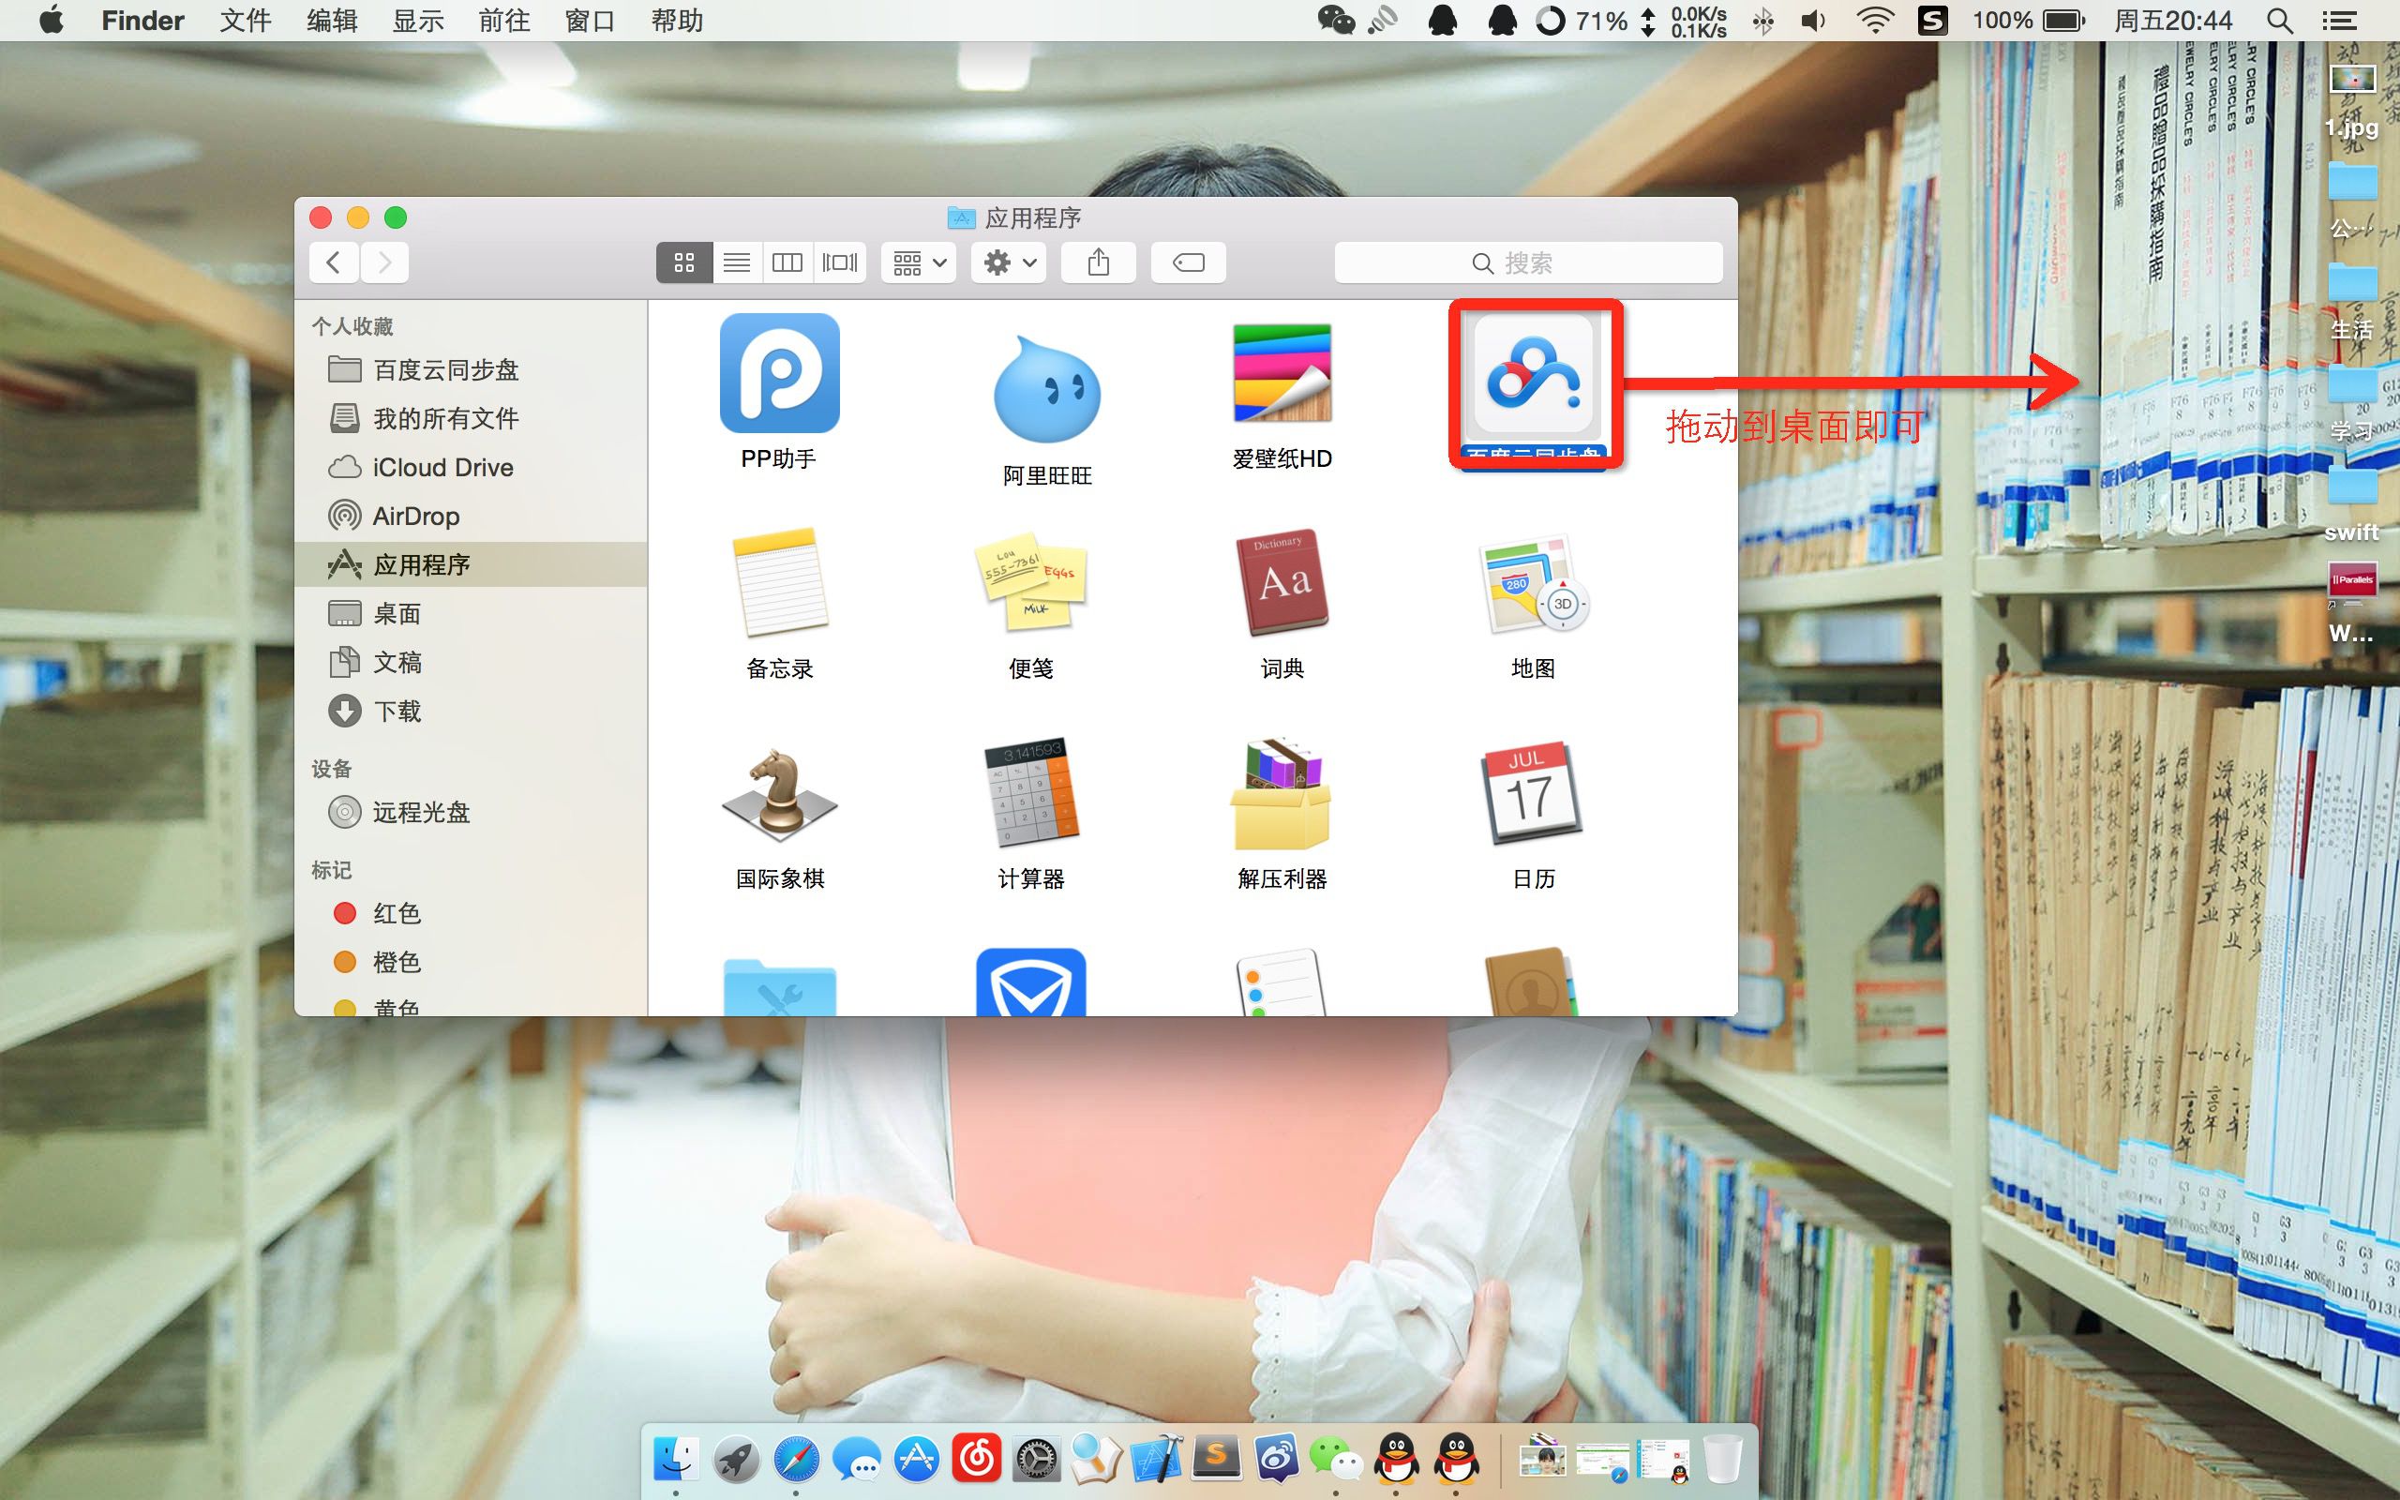Open the 显示 menu in menu bar

point(417,21)
